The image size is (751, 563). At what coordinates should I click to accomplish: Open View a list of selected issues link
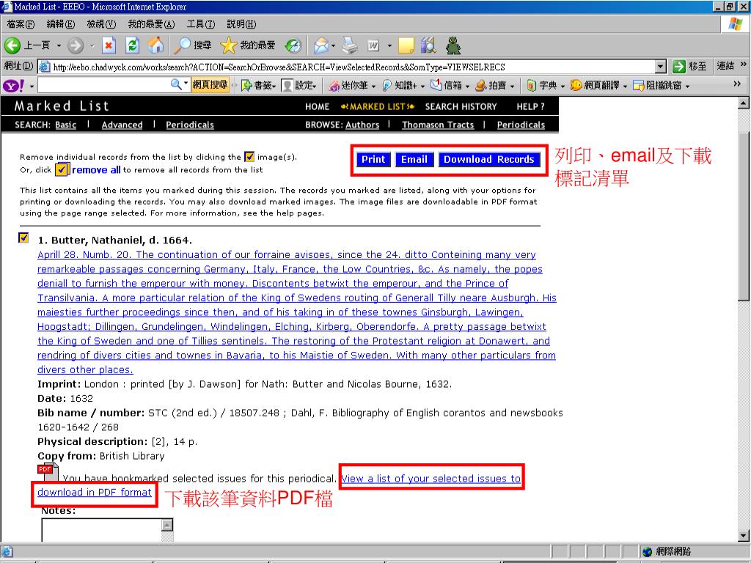431,478
